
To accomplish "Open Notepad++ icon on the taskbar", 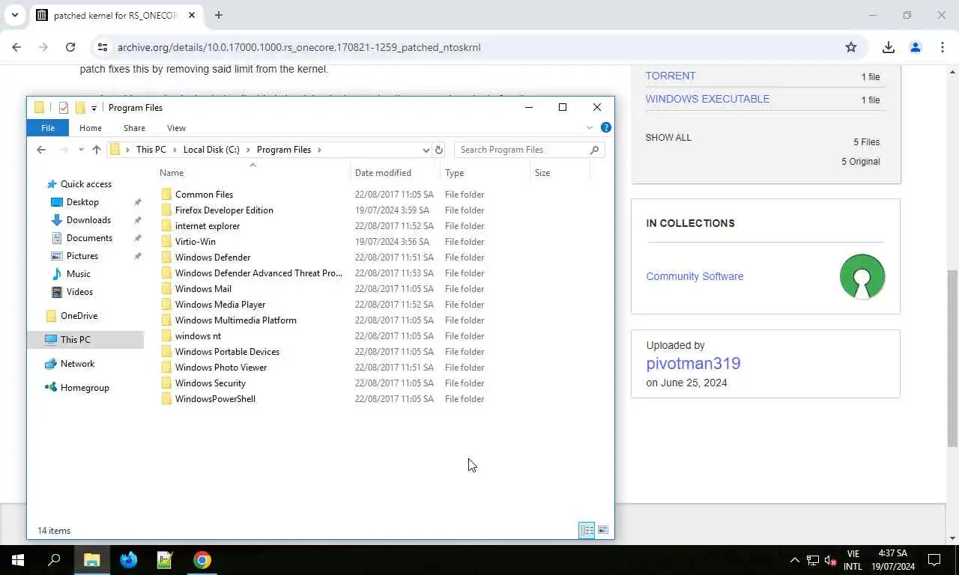I will [x=165, y=560].
